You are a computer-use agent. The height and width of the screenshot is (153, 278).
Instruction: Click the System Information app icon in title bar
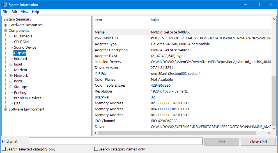[5, 4]
